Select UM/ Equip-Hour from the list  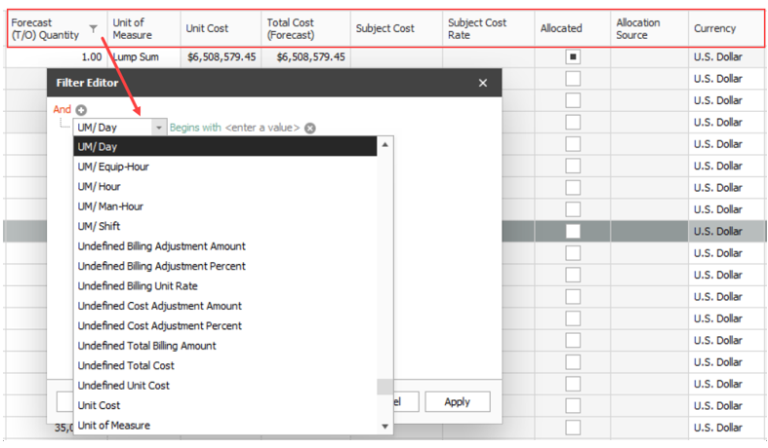coord(113,167)
